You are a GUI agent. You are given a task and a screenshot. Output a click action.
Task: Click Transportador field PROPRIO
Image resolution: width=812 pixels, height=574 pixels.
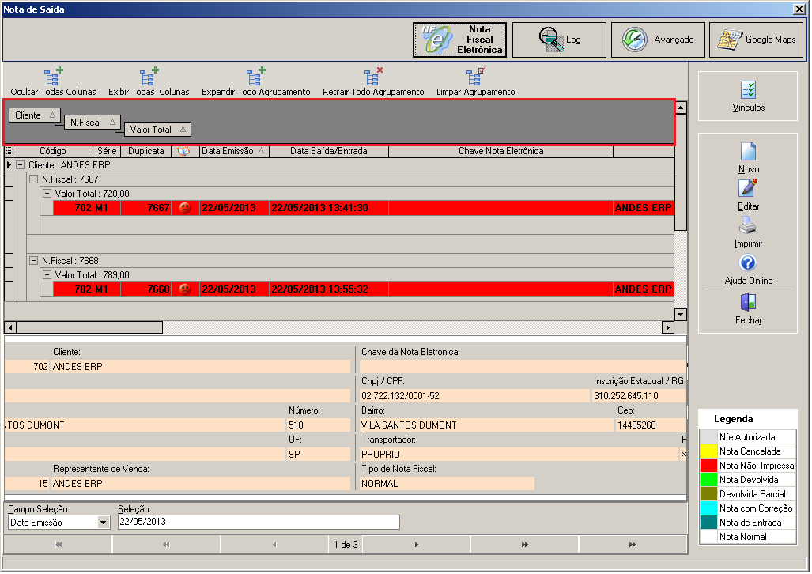(x=519, y=455)
